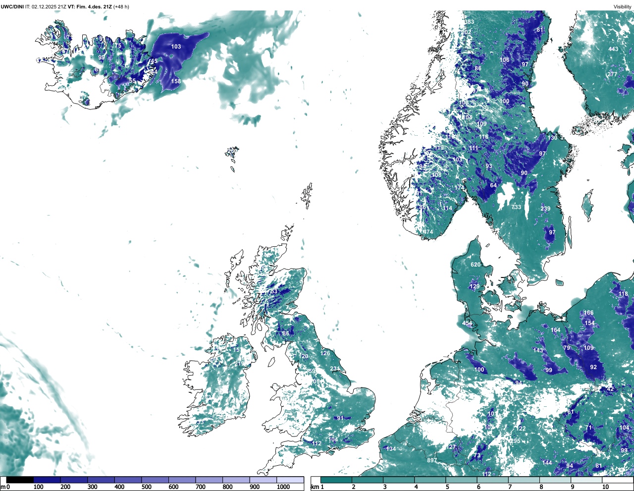Click the 'UWC/DINI' title text

click(12, 6)
